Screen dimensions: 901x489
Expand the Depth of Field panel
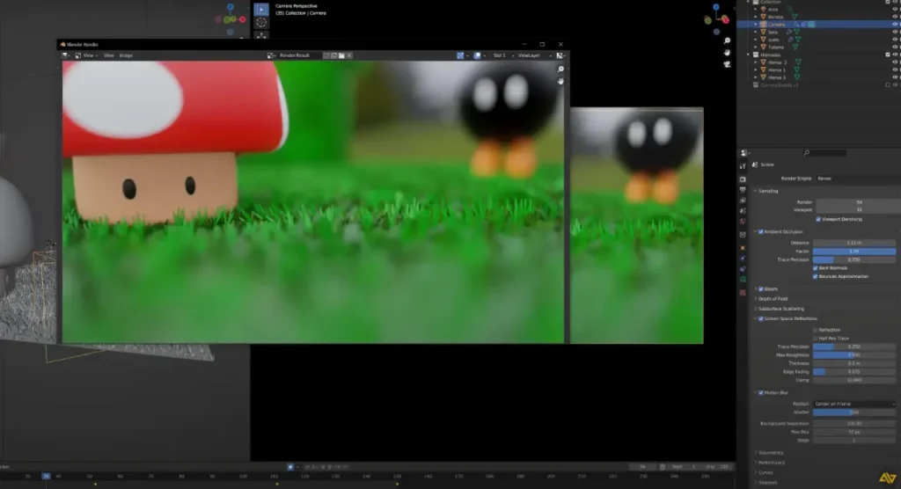(771, 299)
